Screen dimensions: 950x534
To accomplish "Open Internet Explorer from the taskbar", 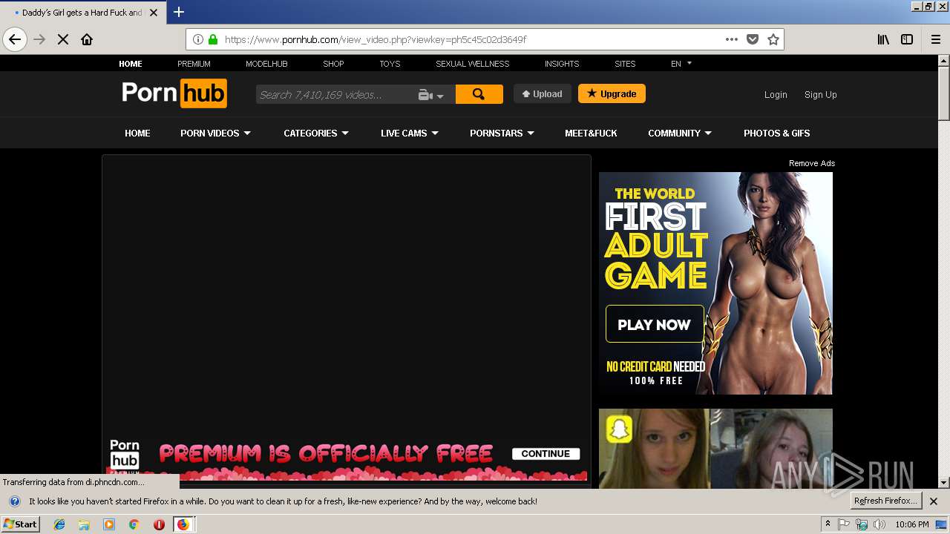I will (59, 524).
